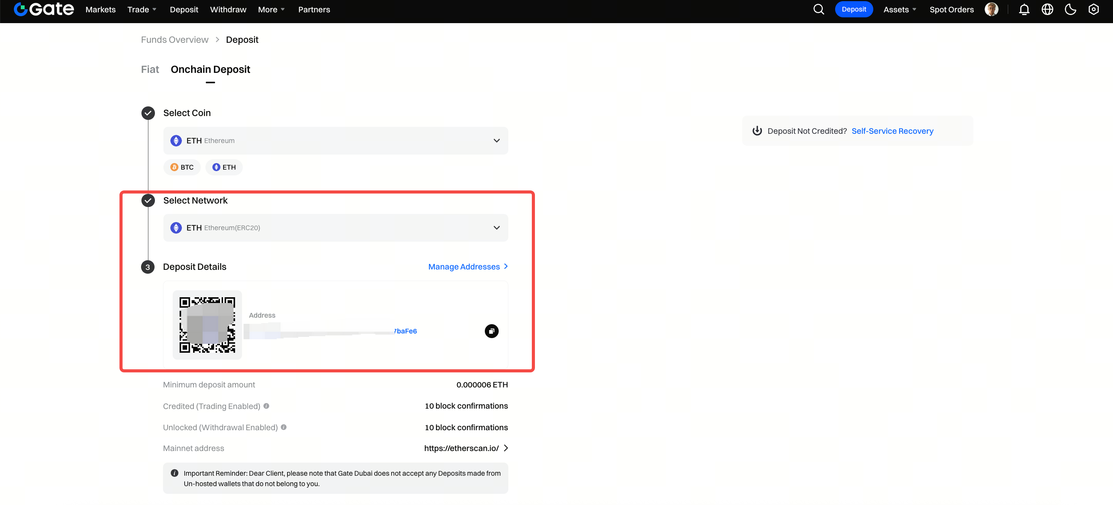The width and height of the screenshot is (1113, 505).
Task: Open language globe icon
Action: click(x=1047, y=9)
